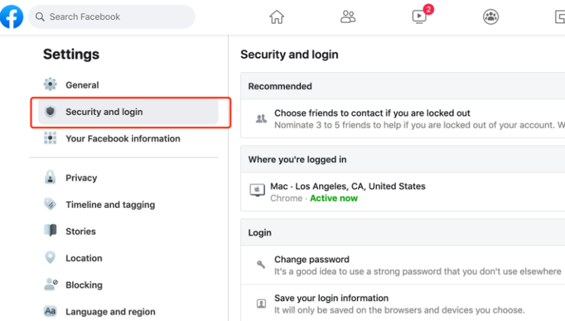Screen dimensions: 565x321
Task: Go to Home via house icon
Action: click(277, 17)
